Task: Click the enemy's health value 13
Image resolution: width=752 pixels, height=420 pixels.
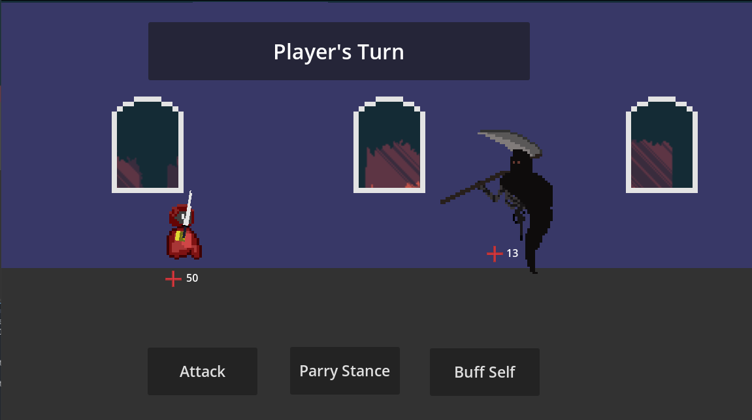Action: [x=512, y=253]
